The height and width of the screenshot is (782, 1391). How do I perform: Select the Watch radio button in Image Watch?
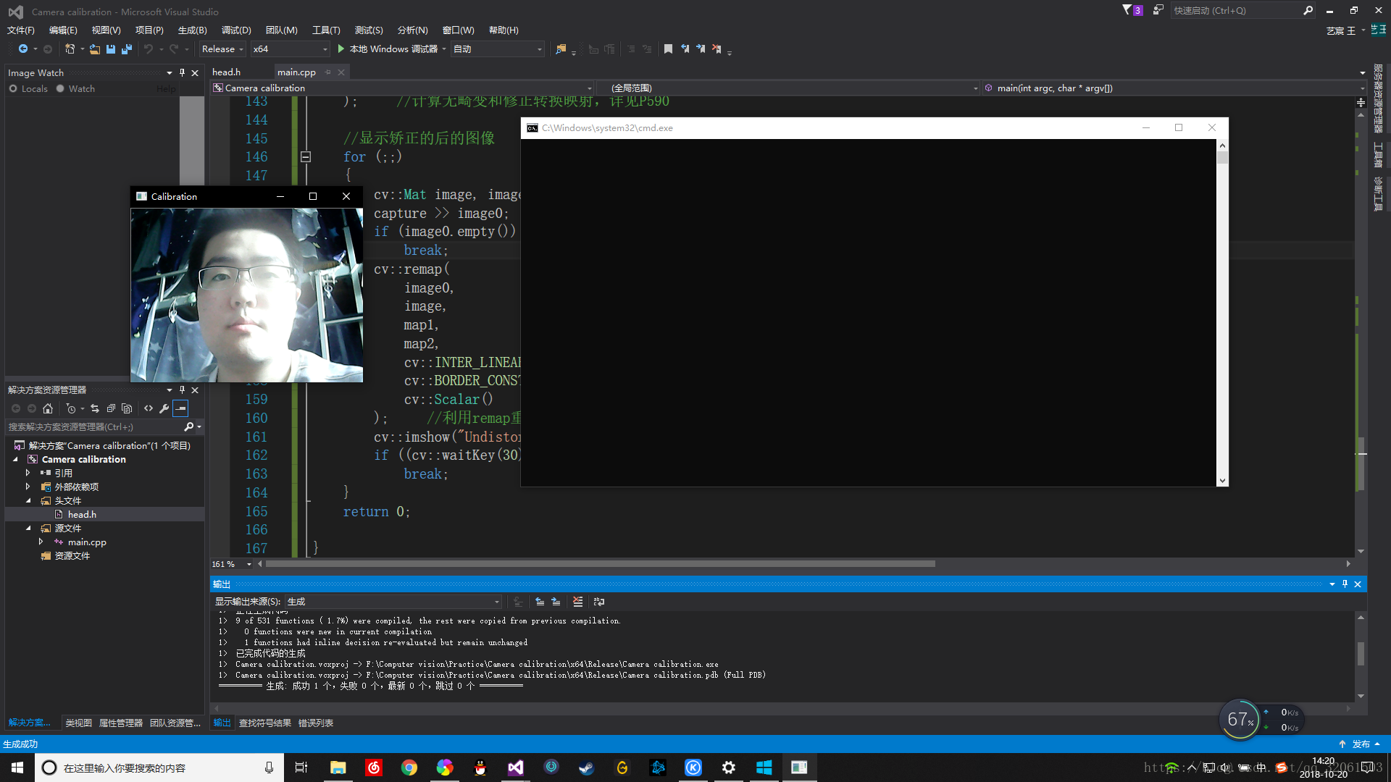click(x=60, y=88)
